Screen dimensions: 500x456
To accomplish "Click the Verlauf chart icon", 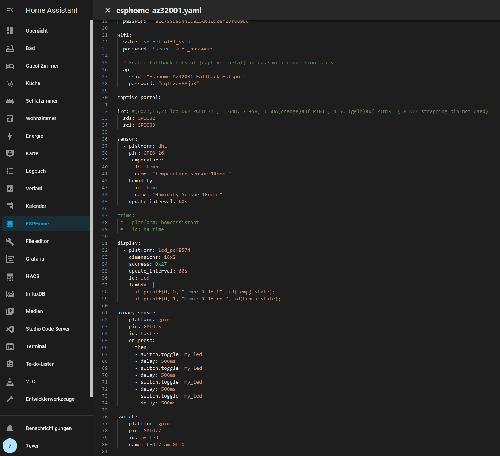I will (x=10, y=189).
